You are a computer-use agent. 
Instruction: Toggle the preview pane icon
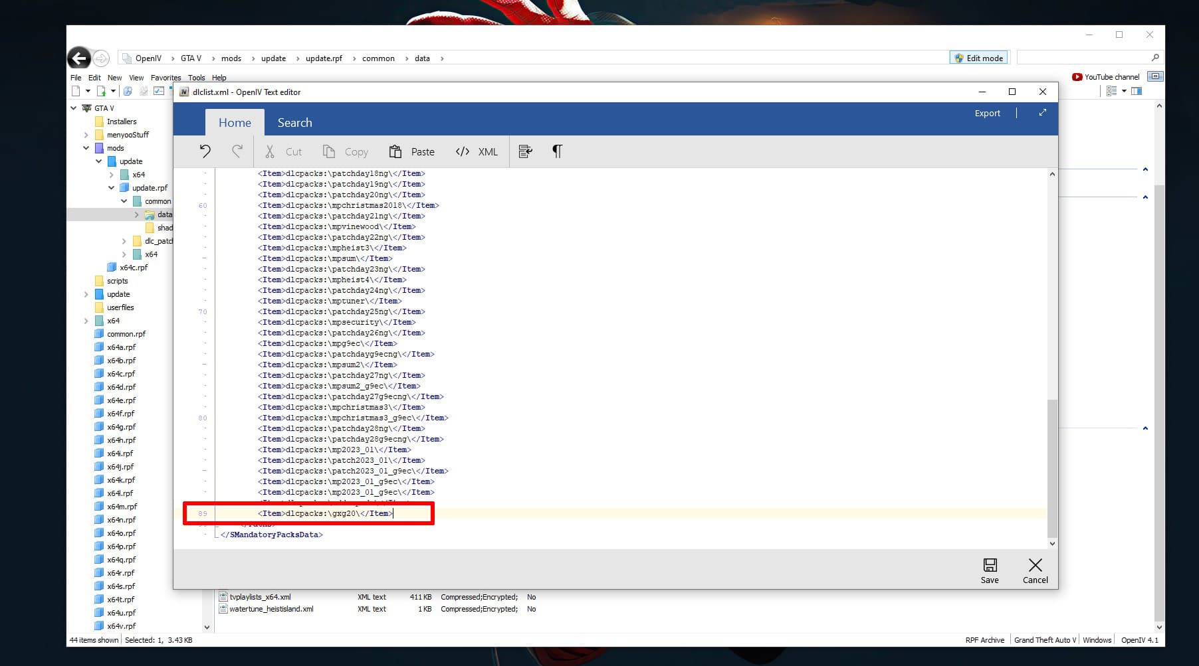point(1137,91)
